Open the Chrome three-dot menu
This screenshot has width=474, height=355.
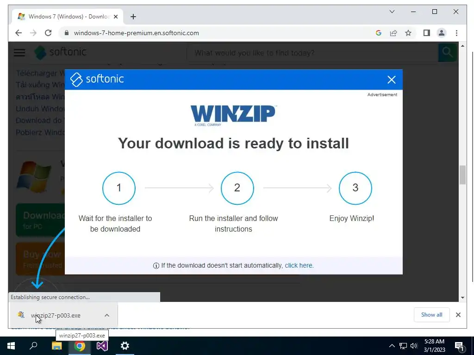click(x=456, y=33)
